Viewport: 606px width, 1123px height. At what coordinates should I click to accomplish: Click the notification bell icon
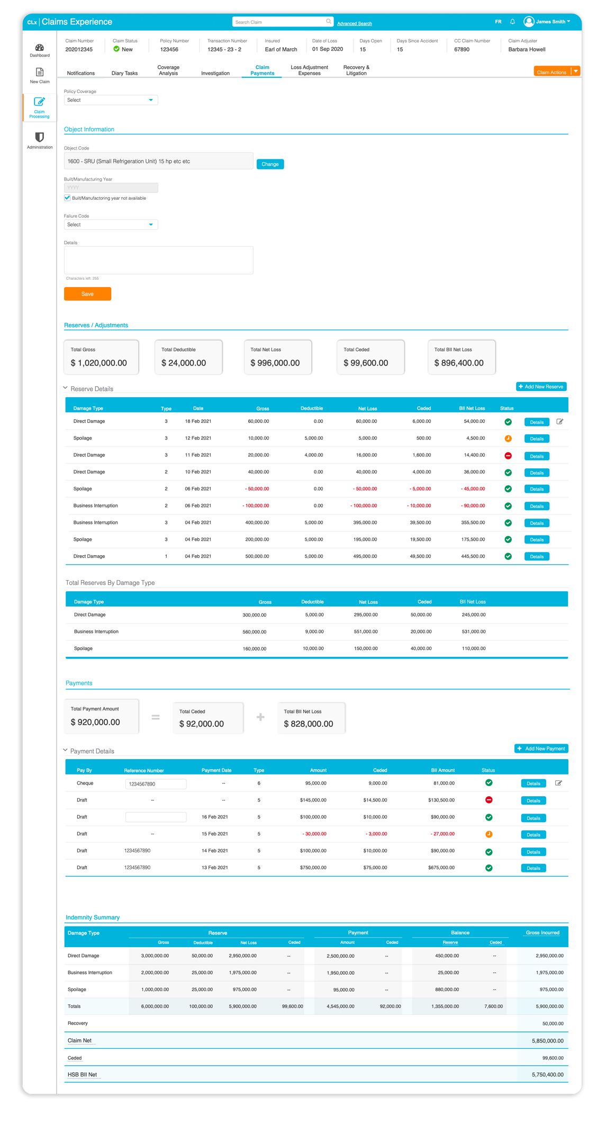pos(512,22)
